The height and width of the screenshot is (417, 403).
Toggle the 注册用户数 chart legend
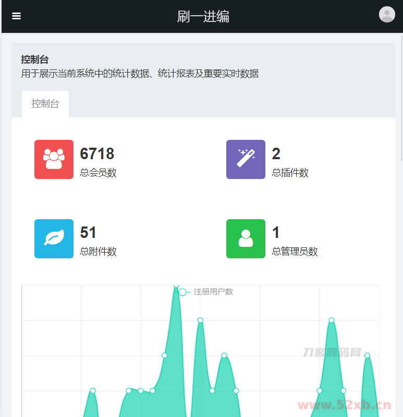coord(206,292)
